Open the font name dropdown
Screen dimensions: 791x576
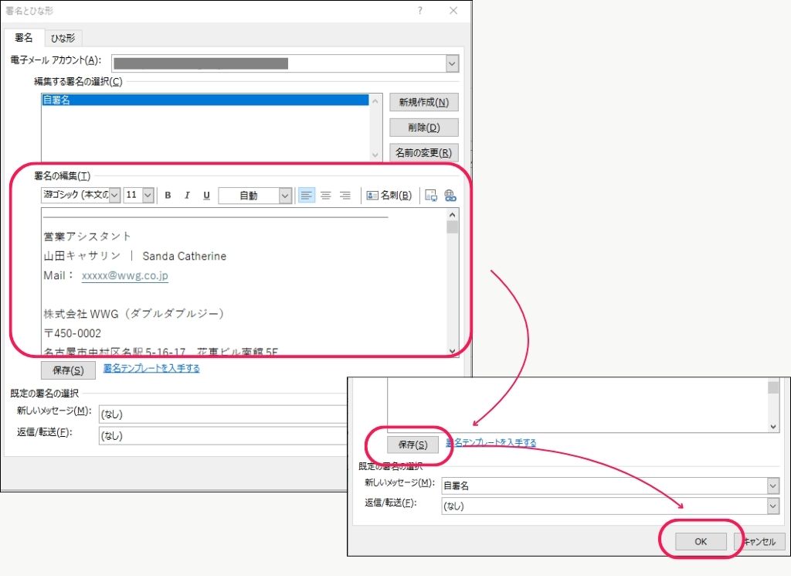click(114, 196)
